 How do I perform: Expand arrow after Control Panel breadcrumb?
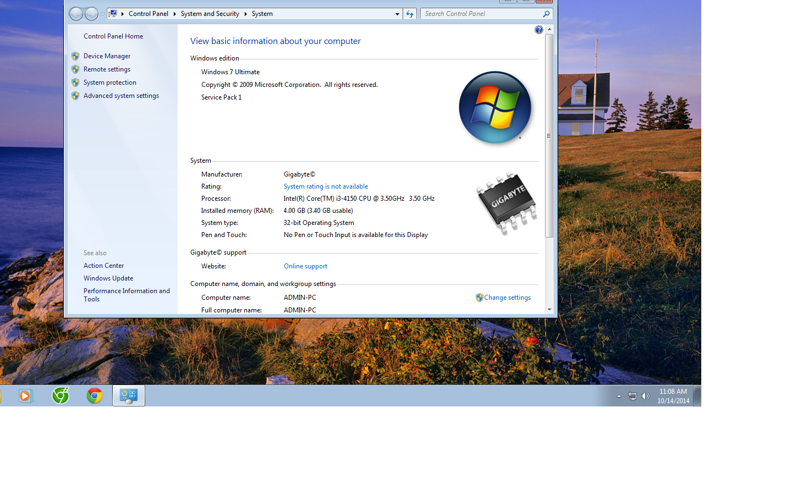click(174, 14)
